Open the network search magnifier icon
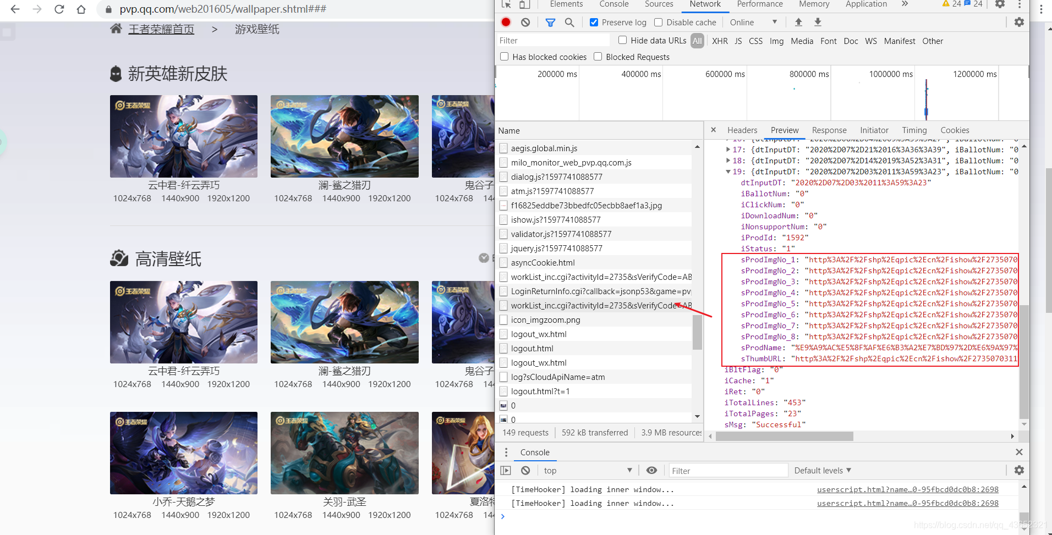1052x535 pixels. 569,22
